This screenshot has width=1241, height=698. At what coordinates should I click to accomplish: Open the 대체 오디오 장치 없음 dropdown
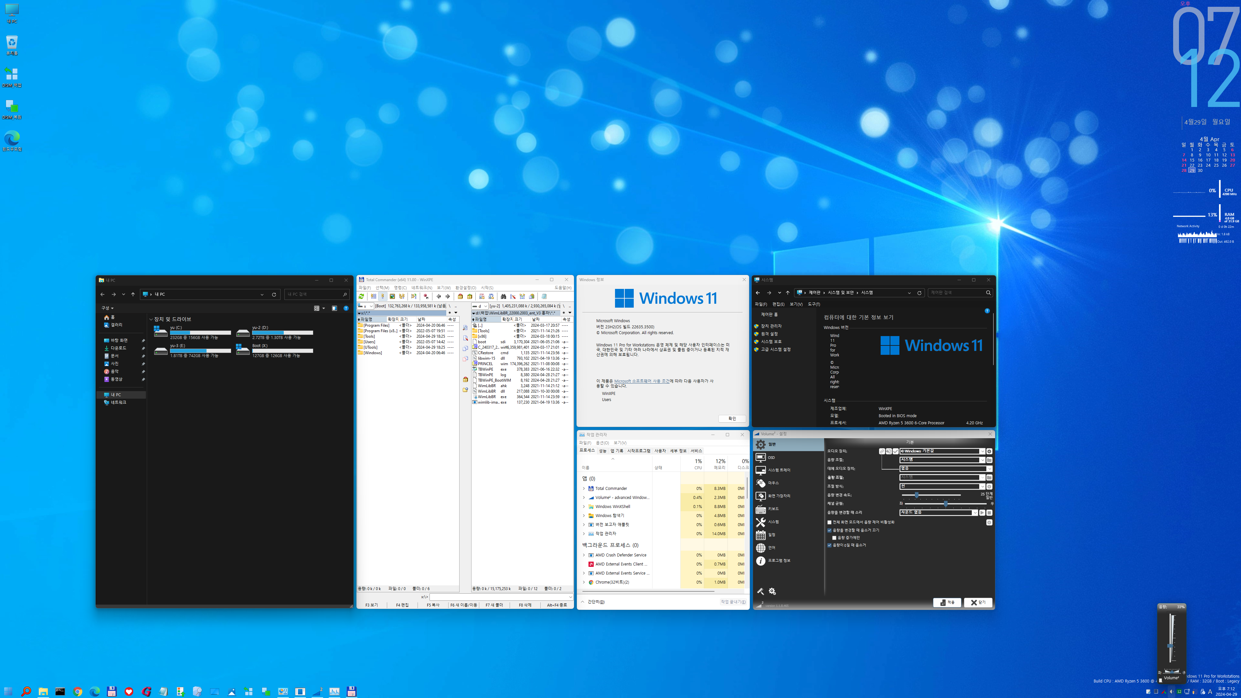click(946, 469)
